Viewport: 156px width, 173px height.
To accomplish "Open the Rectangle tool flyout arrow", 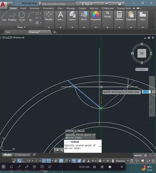I will coord(40,13).
